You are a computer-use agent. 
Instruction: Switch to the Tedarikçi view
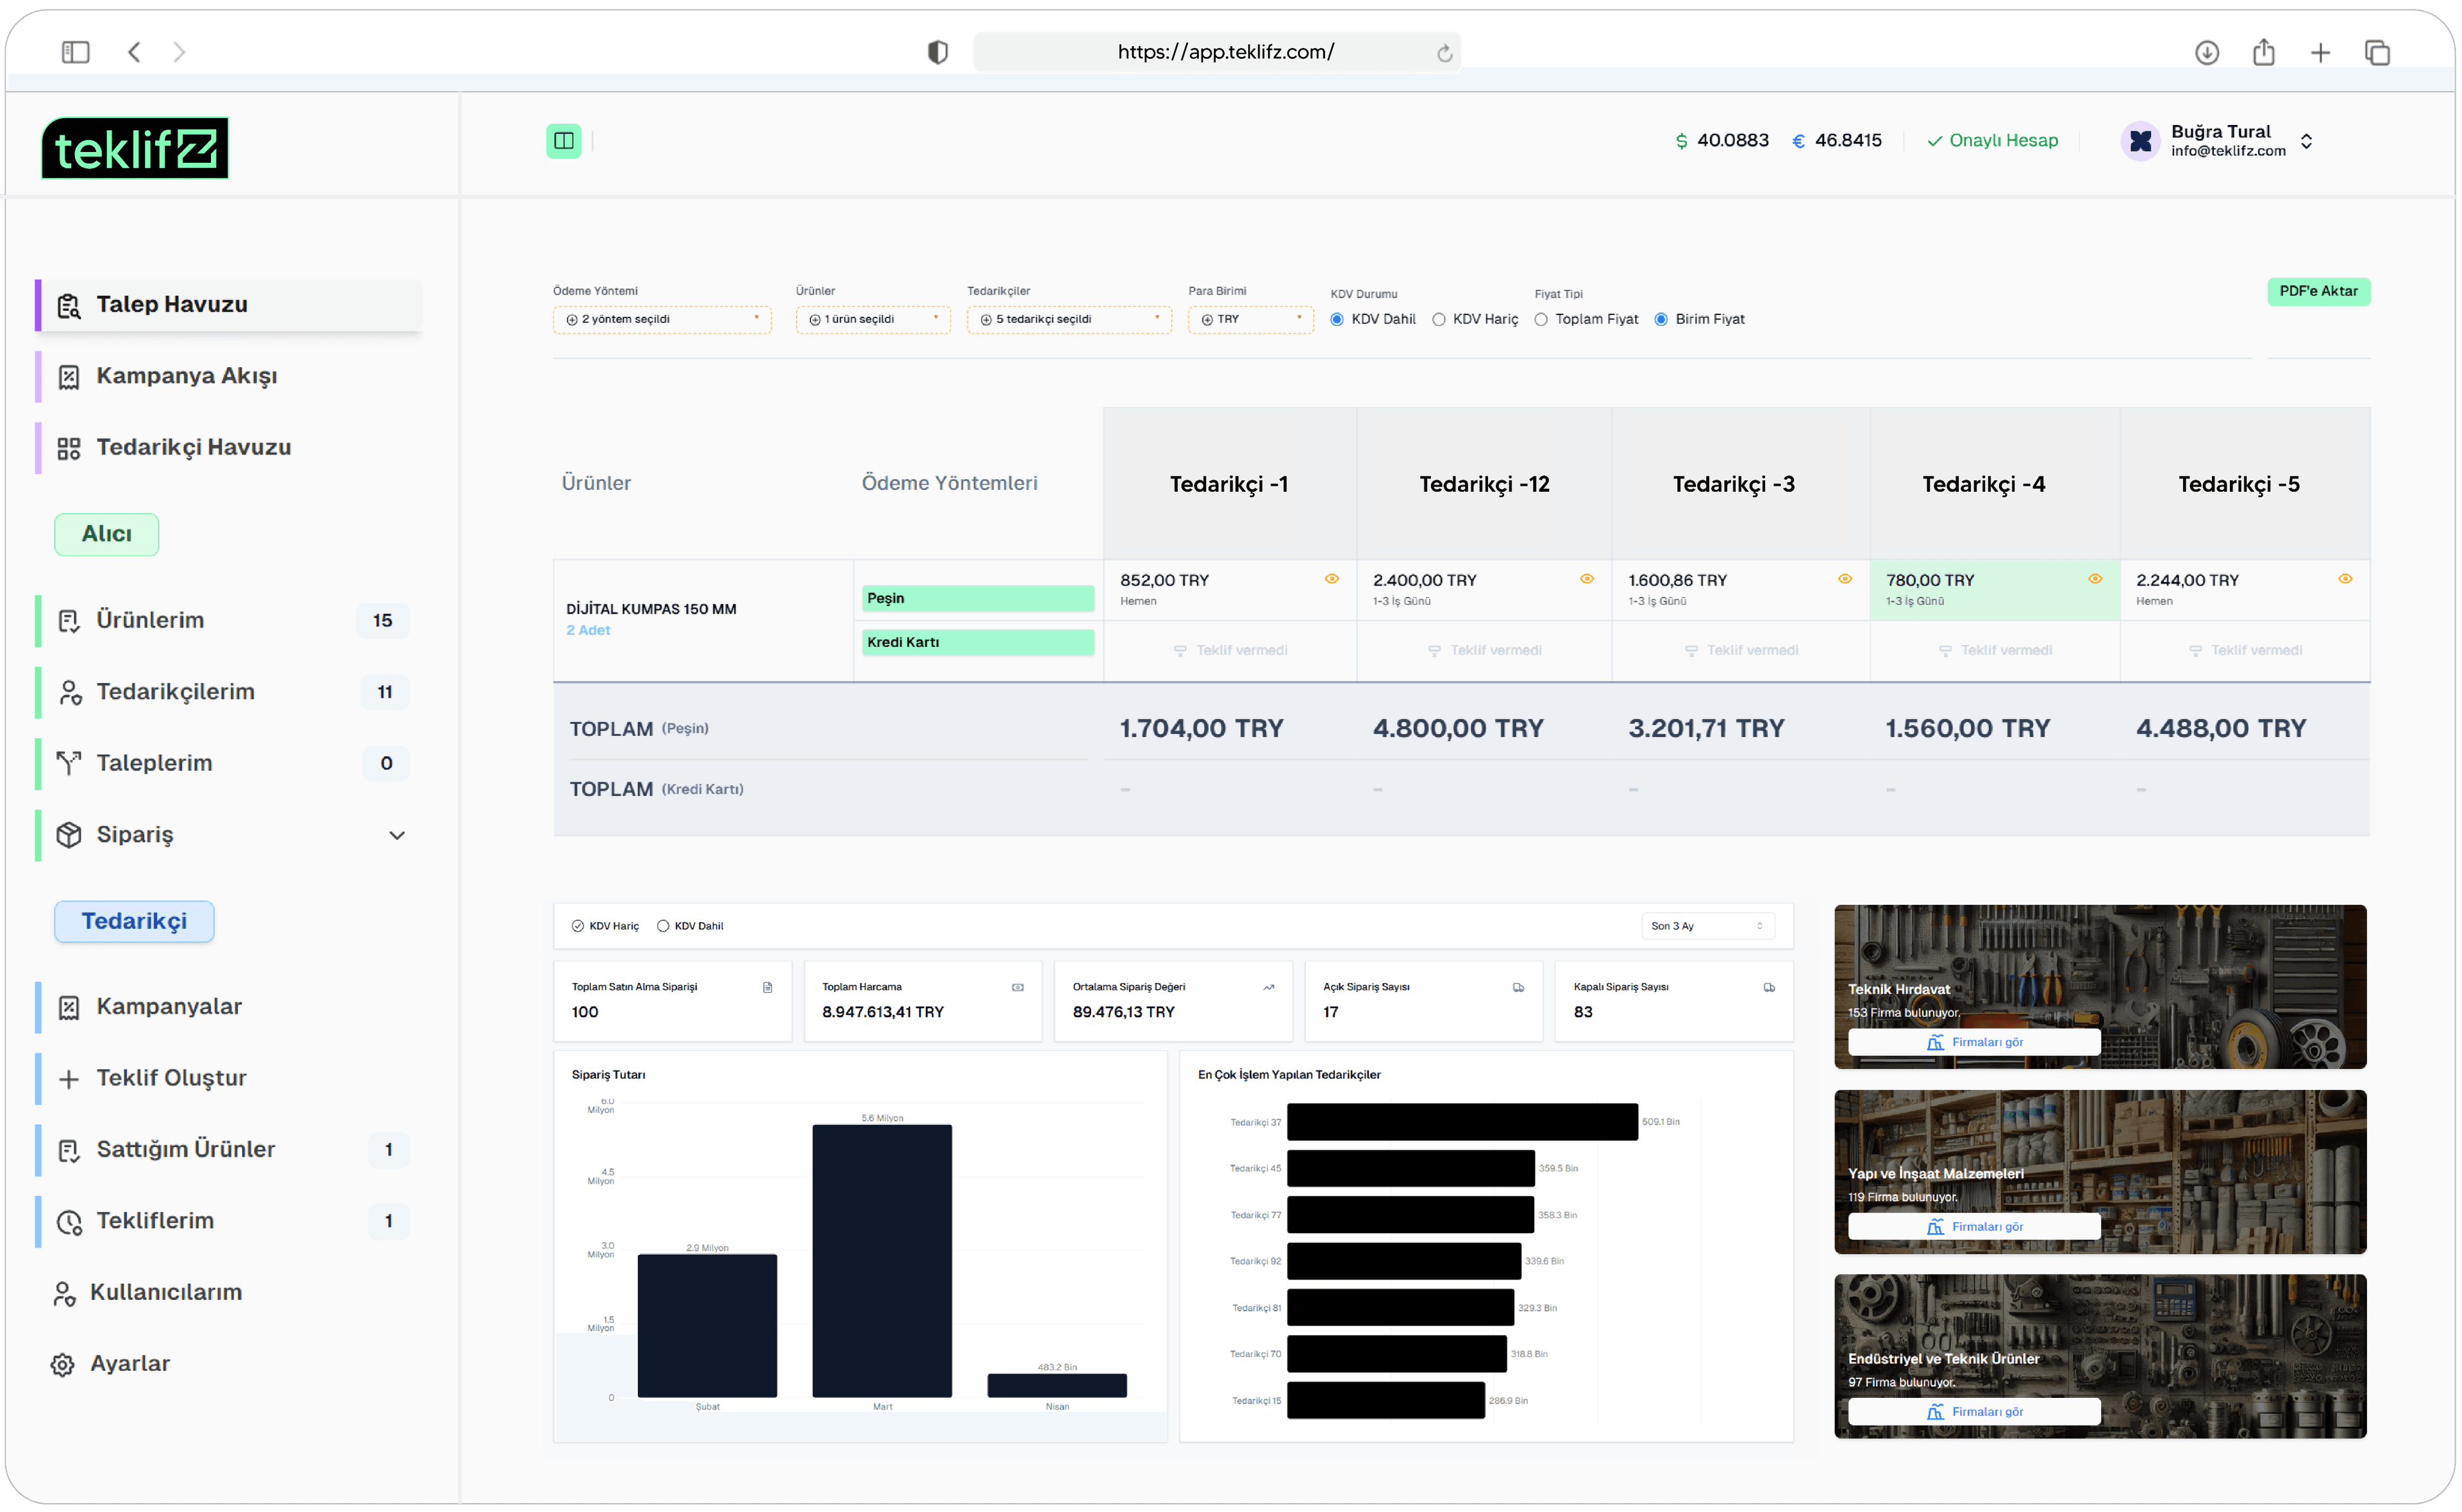click(x=133, y=921)
